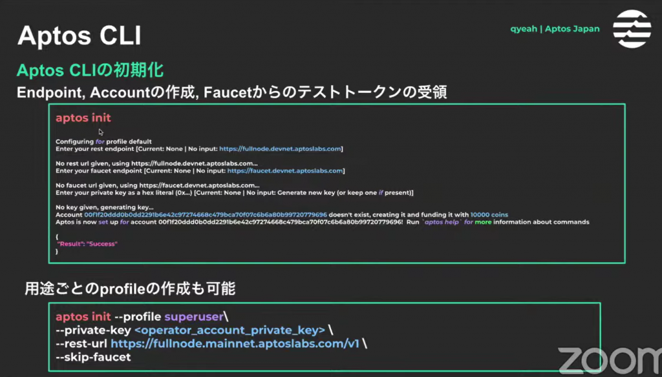Click the red 'aptos init' heading in the output box

(83, 118)
